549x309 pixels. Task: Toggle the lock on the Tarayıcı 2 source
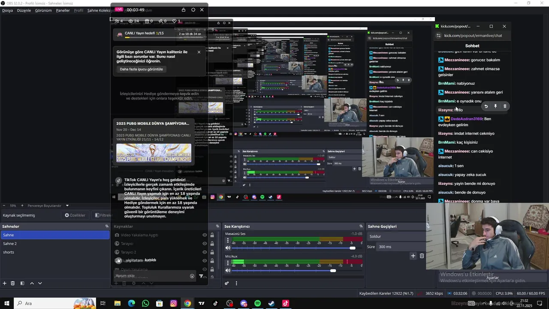pos(212,252)
